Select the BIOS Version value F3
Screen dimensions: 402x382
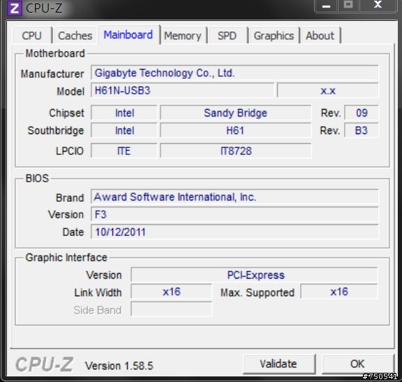234,214
